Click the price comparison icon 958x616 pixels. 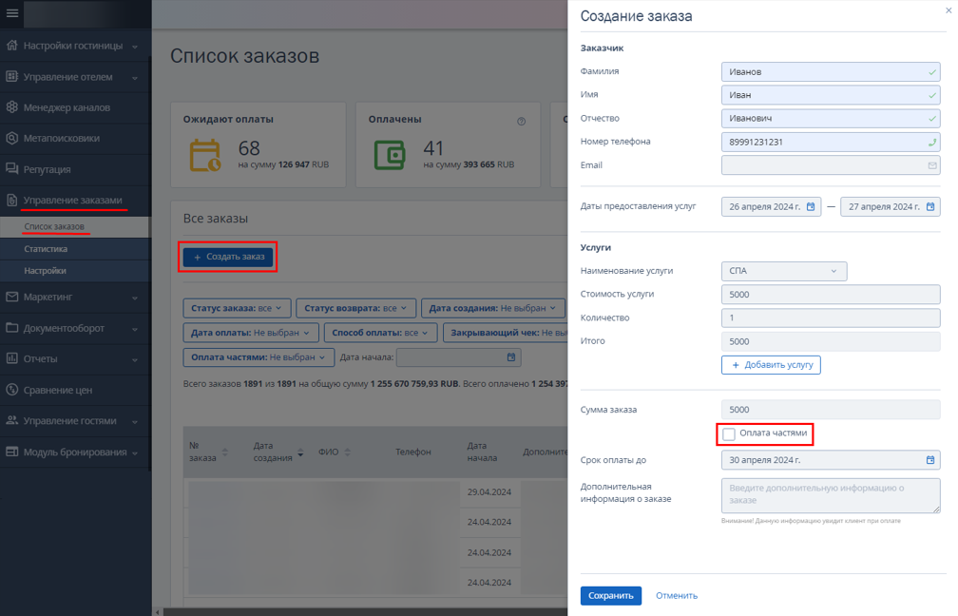pyautogui.click(x=11, y=390)
